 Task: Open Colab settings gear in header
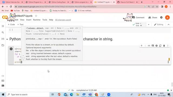click(161, 18)
